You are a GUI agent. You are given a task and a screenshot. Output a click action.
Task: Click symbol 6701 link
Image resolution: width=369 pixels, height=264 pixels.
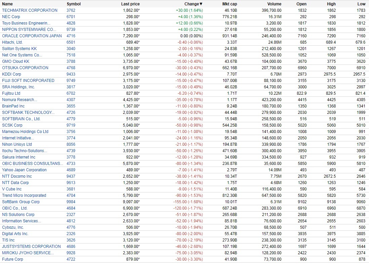pyautogui.click(x=71, y=17)
